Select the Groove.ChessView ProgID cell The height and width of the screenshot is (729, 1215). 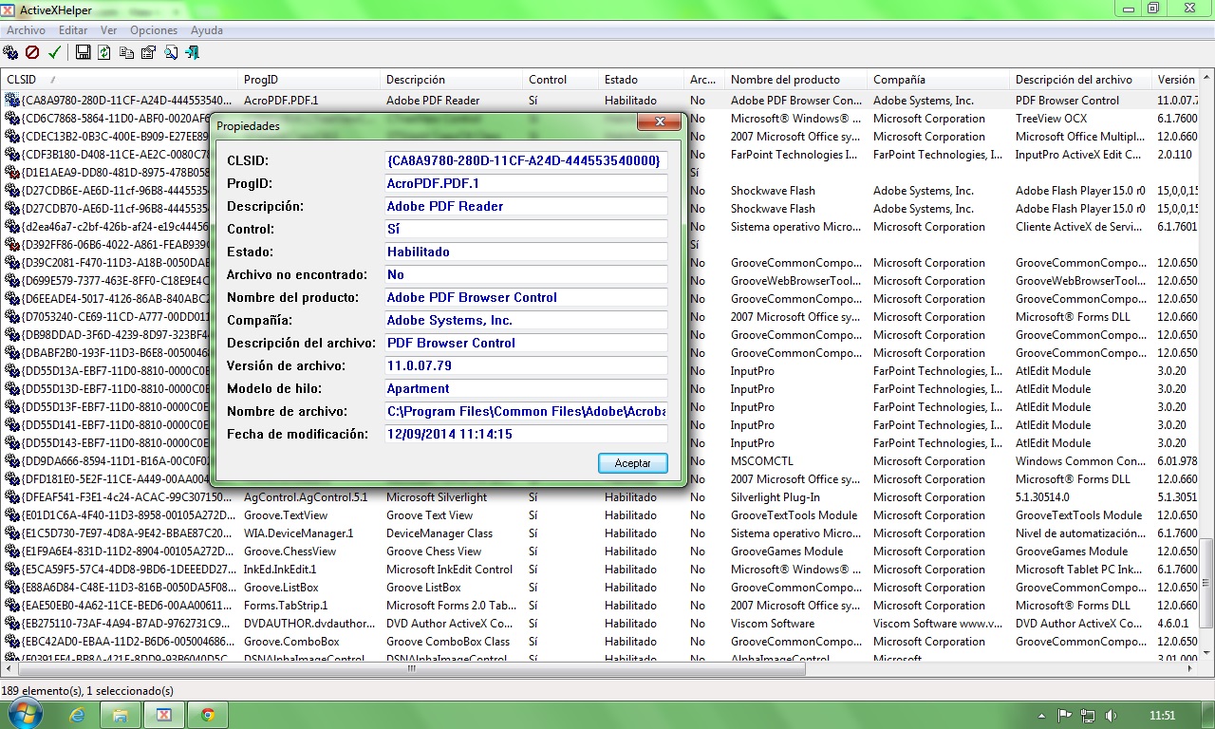pyautogui.click(x=290, y=551)
